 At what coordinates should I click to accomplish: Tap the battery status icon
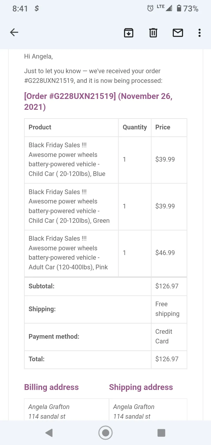[179, 8]
